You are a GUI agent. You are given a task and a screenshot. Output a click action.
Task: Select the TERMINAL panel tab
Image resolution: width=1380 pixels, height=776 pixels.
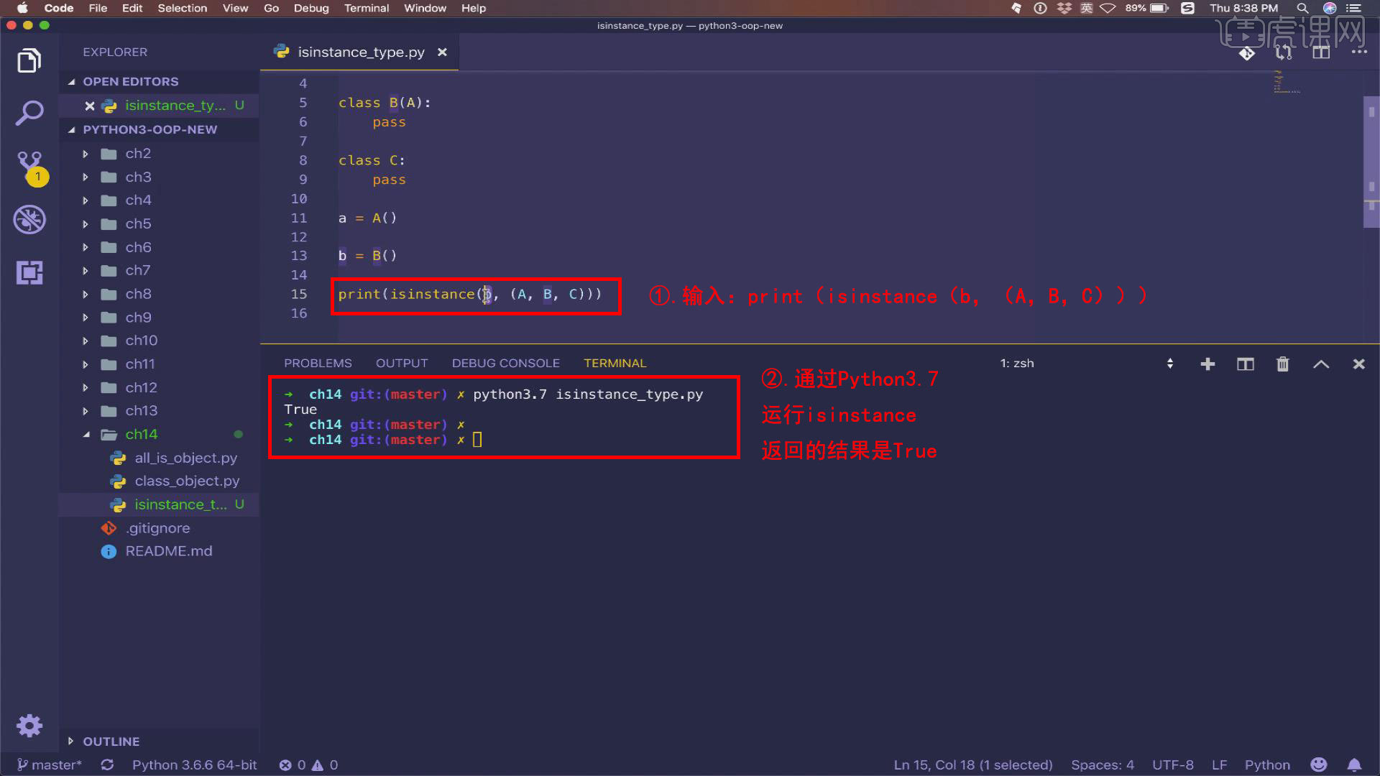click(x=615, y=364)
